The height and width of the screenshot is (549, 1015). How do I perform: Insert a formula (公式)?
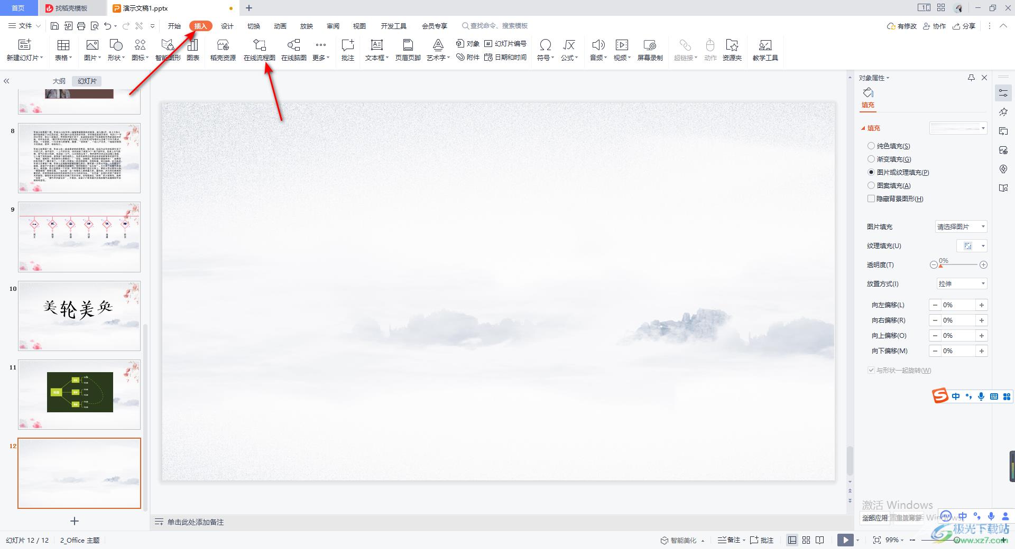click(569, 50)
